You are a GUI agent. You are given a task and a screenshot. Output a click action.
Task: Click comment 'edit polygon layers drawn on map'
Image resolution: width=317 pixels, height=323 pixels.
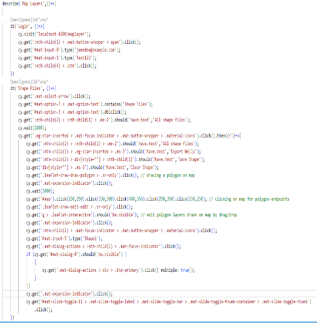pos(189,215)
